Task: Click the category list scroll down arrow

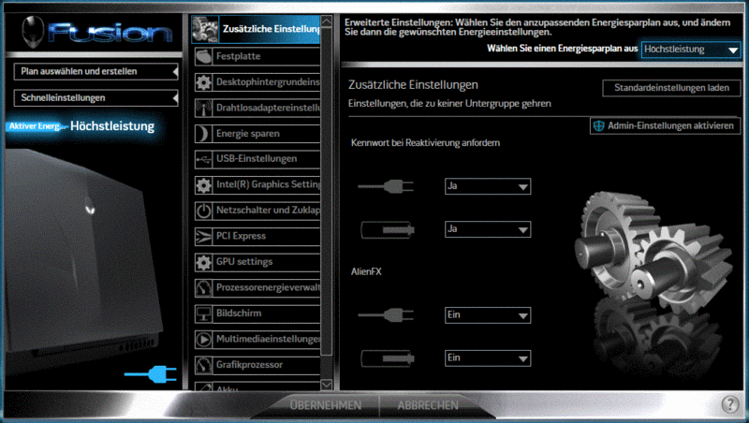Action: click(x=326, y=385)
